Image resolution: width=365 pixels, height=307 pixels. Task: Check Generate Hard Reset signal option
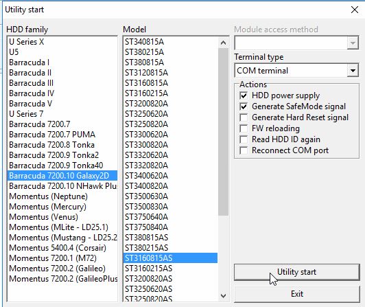pos(244,117)
